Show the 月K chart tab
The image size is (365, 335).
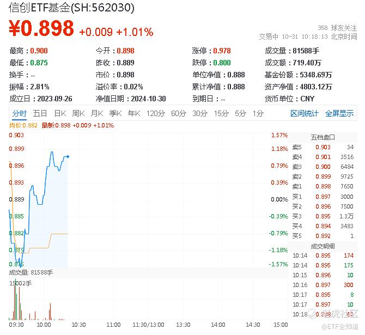click(x=97, y=113)
